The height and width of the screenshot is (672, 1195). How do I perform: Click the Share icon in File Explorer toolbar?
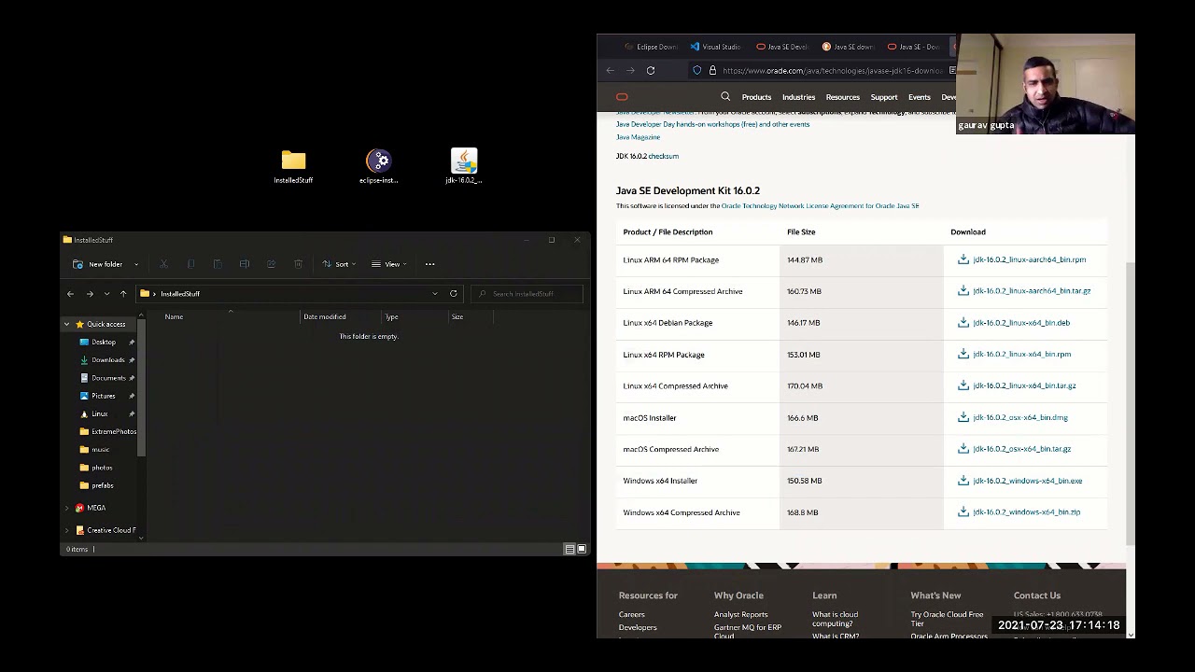271,264
